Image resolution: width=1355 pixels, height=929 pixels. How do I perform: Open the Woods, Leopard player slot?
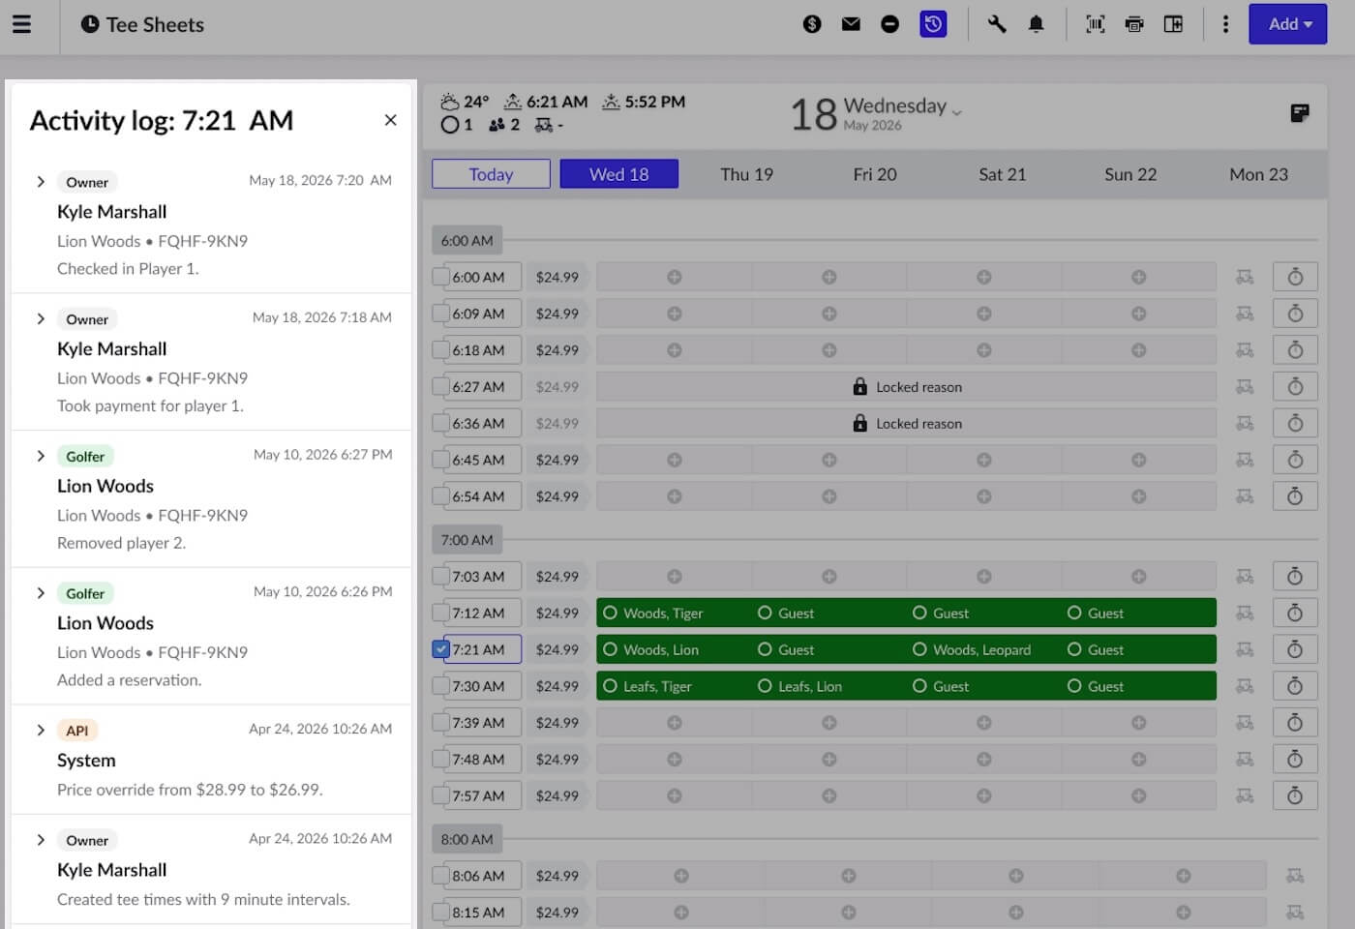(x=981, y=649)
